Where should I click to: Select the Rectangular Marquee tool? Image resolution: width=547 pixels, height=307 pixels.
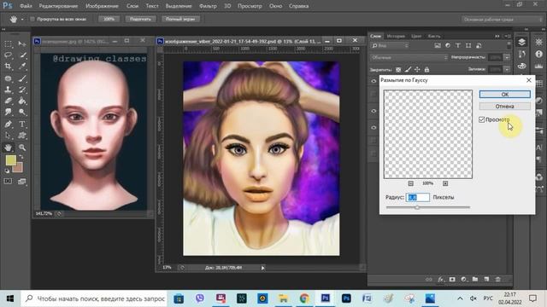(x=8, y=43)
